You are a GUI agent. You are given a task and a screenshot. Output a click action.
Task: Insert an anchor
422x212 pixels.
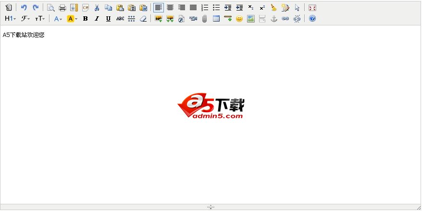(x=273, y=19)
